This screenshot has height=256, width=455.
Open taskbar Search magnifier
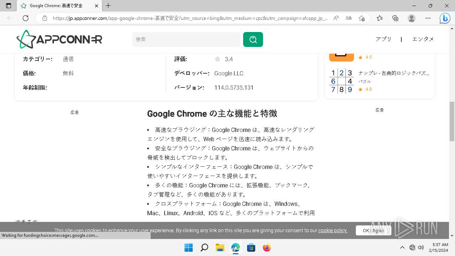204,247
